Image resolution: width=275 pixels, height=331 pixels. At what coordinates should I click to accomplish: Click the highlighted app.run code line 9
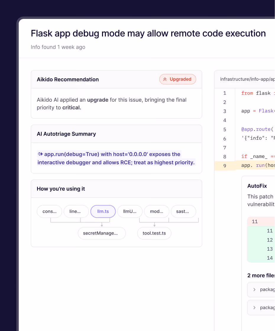click(245, 165)
